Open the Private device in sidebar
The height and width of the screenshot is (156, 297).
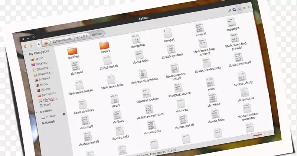[49, 116]
